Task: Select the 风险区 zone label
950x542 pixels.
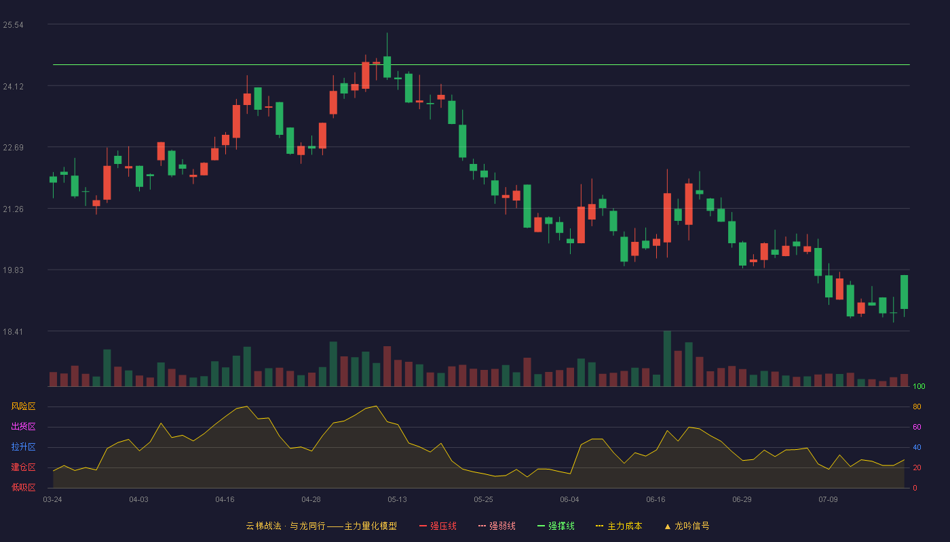Action: click(x=23, y=406)
